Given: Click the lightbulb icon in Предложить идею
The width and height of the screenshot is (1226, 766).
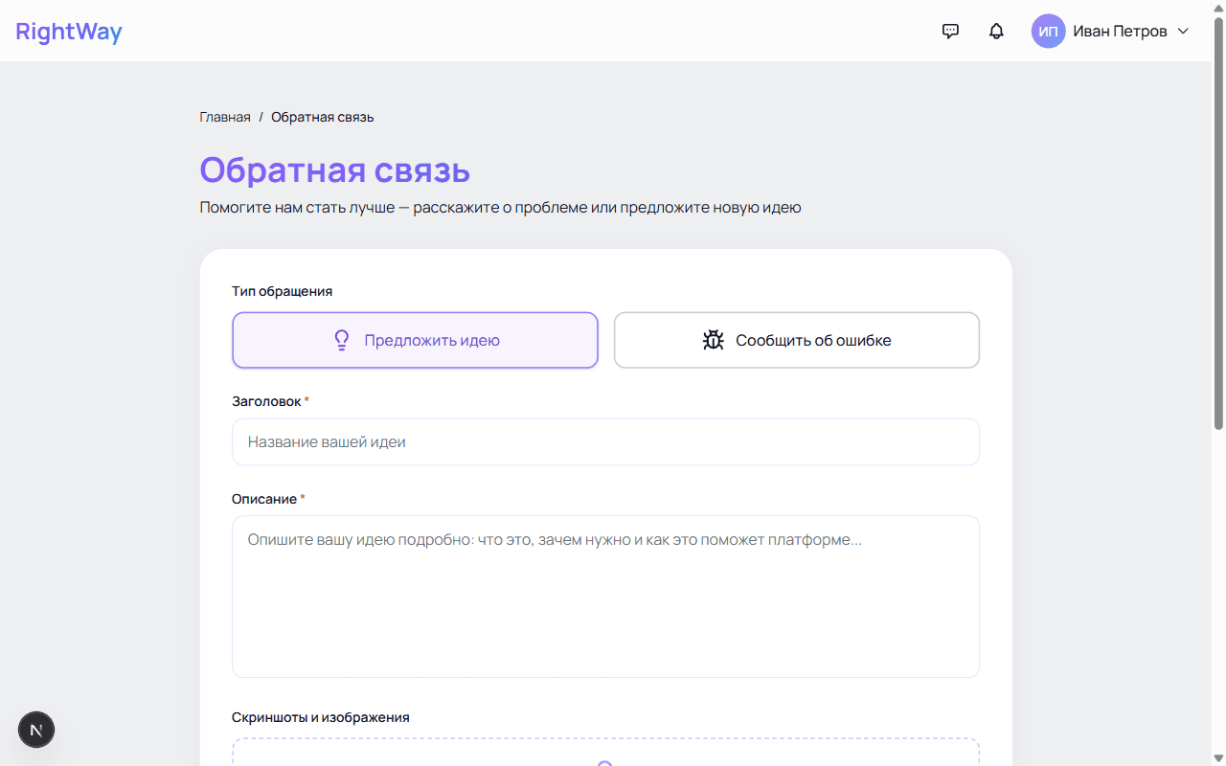Looking at the screenshot, I should click(341, 340).
